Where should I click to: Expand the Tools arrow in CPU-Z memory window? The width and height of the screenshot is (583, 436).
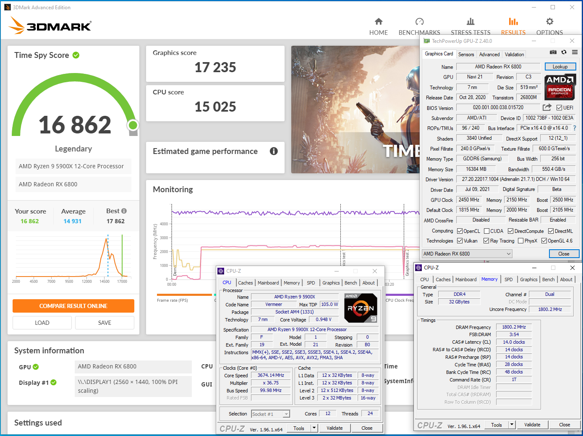tap(512, 425)
